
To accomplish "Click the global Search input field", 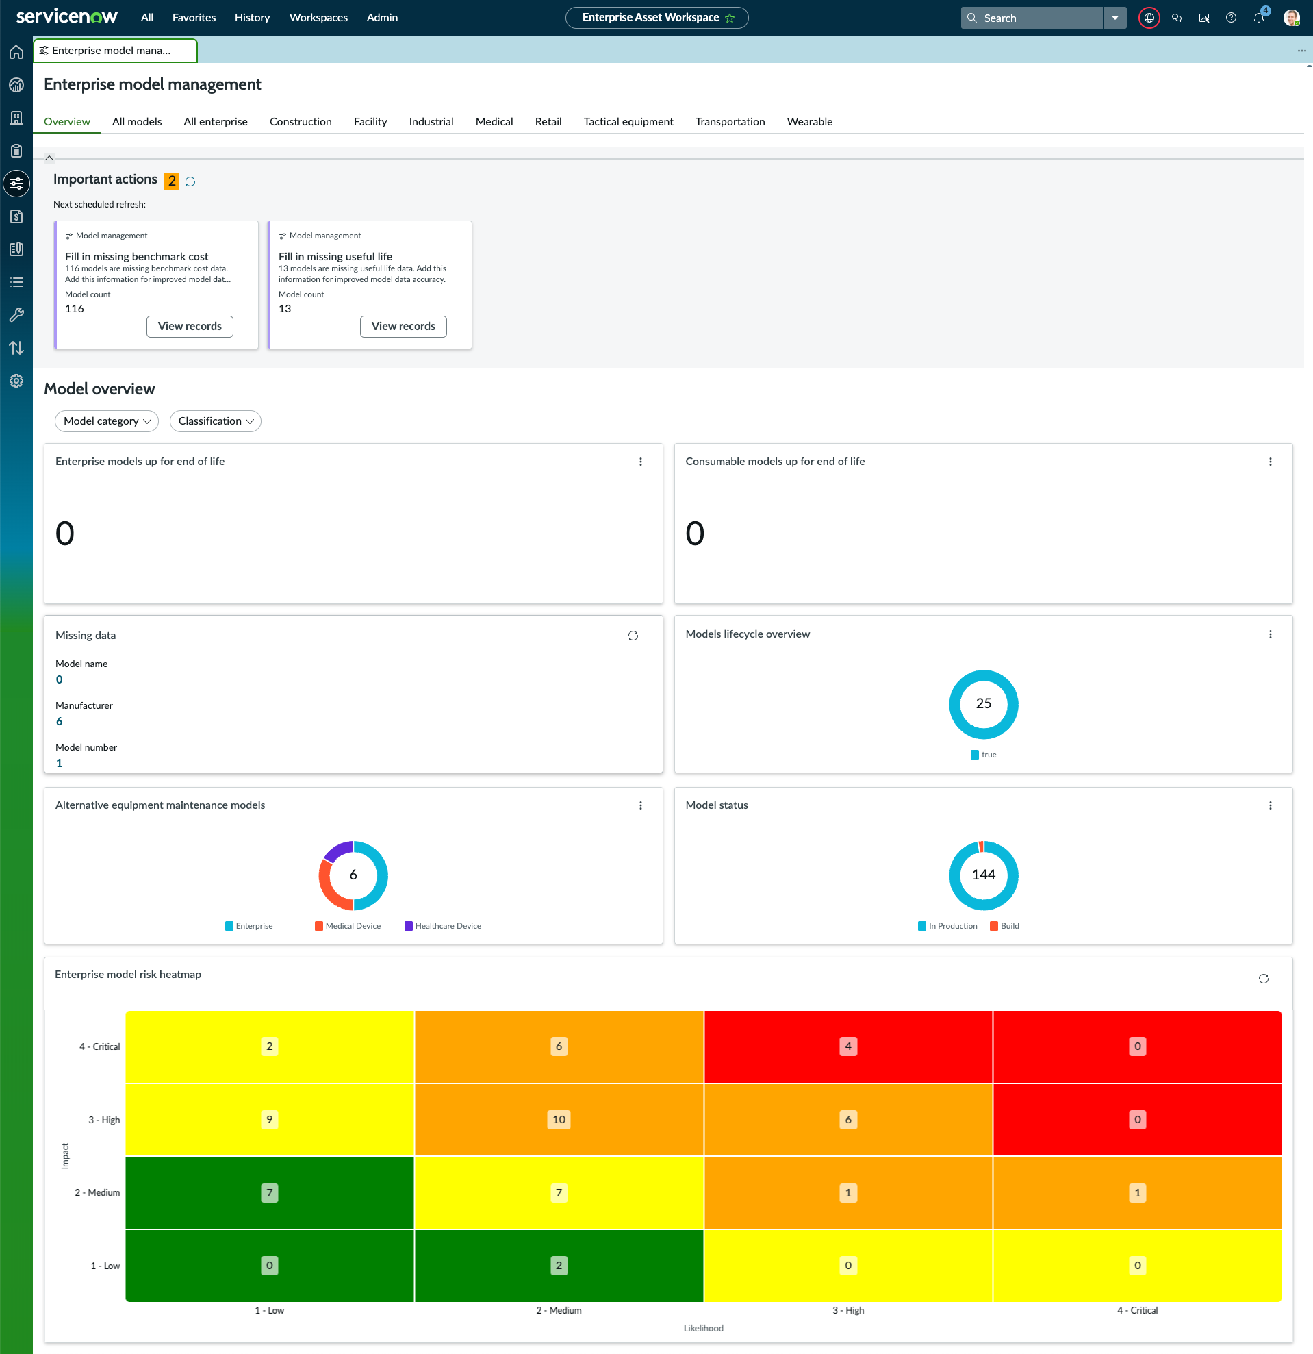I will click(1032, 18).
